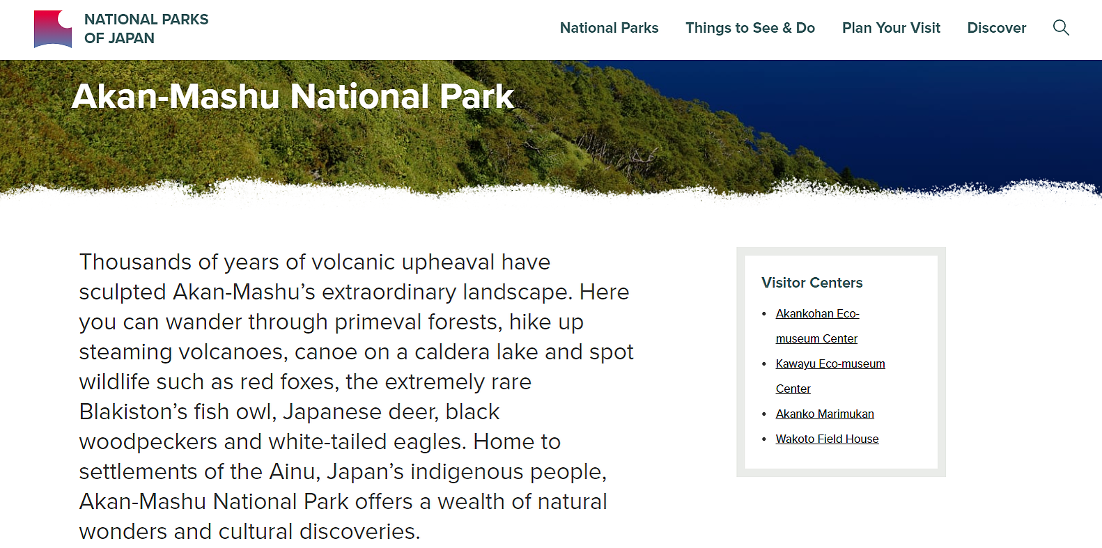Click the Akan-Mashu National Park heading
The width and height of the screenshot is (1102, 548).
293,96
